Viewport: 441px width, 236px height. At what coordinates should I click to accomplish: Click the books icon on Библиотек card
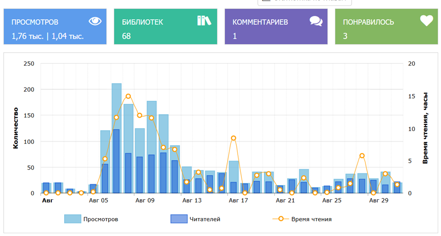204,21
